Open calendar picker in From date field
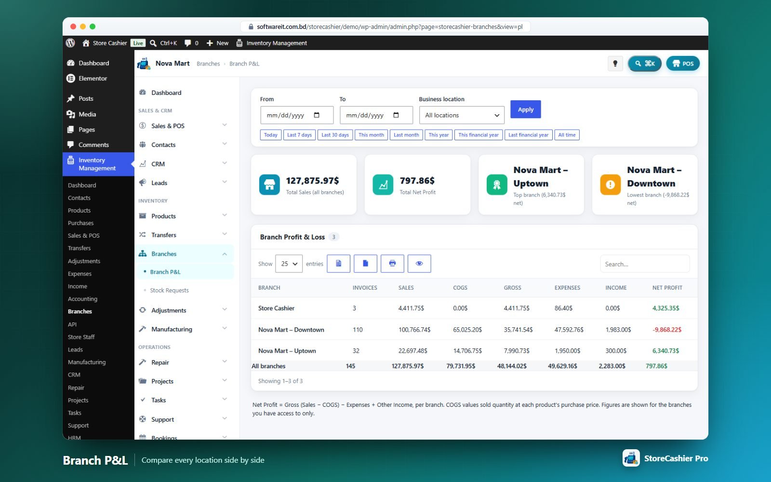The width and height of the screenshot is (771, 482). coord(317,115)
